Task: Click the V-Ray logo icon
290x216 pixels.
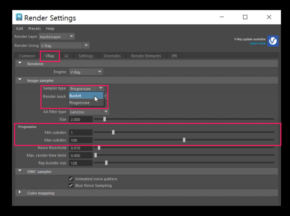Action: (x=273, y=41)
